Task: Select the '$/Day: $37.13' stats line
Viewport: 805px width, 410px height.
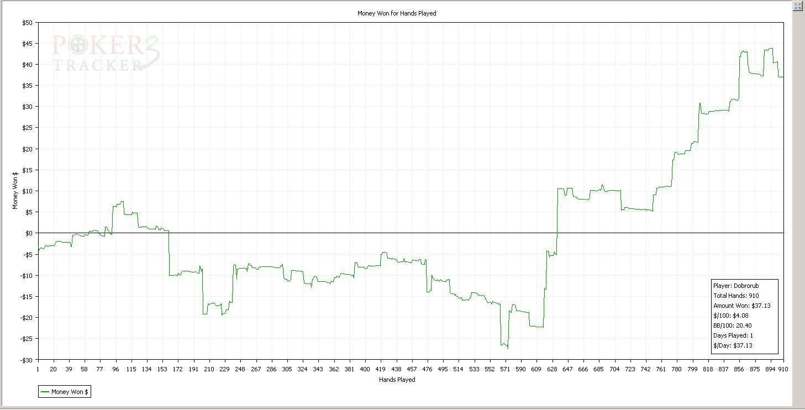Action: tap(733, 345)
